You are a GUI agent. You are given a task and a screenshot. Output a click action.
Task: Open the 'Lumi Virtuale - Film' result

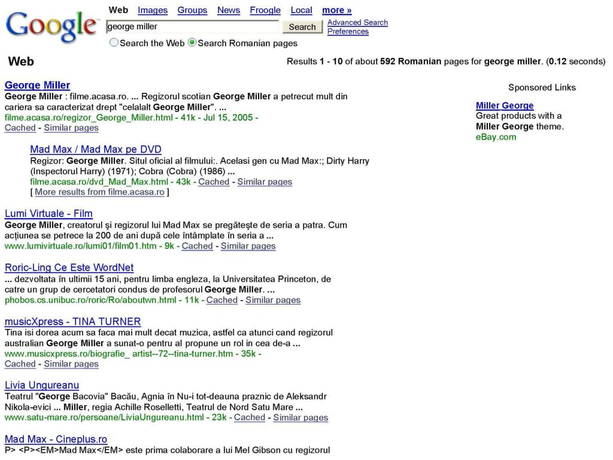(x=48, y=213)
